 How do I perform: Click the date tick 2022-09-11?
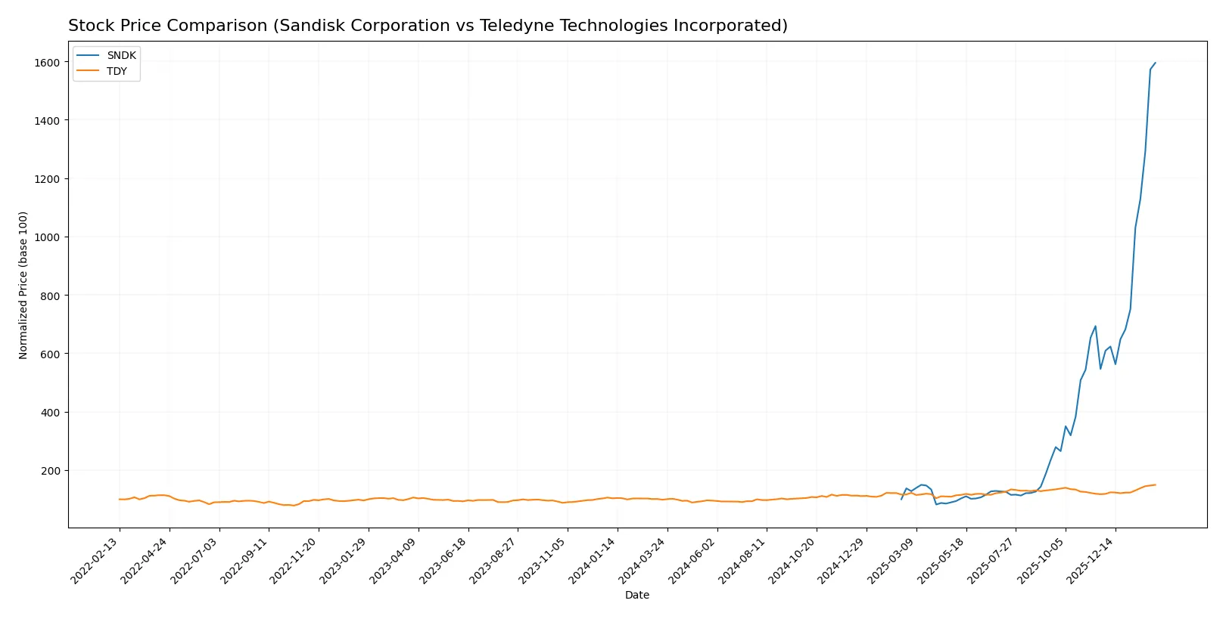pos(246,562)
